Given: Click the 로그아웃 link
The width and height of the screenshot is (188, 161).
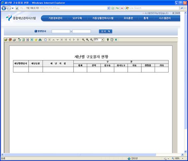Looking at the screenshot, I should point(176,13).
